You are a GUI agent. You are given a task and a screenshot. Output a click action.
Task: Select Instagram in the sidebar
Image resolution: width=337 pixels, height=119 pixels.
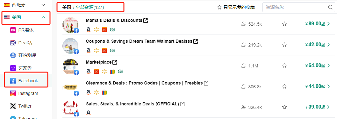pos(26,93)
